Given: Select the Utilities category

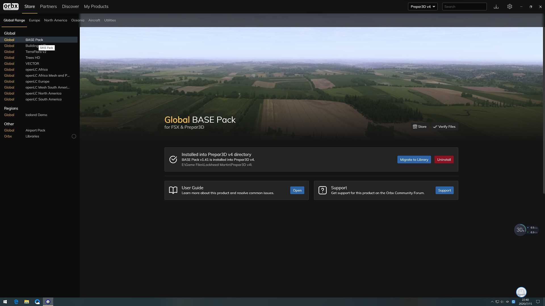Looking at the screenshot, I should click(110, 20).
